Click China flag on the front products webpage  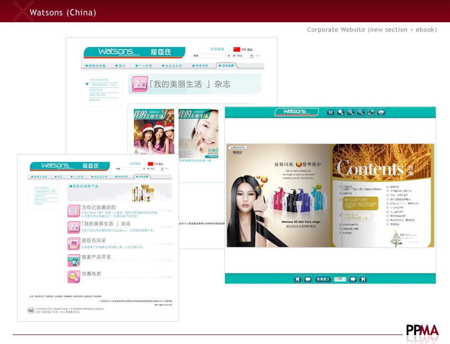coord(150,164)
